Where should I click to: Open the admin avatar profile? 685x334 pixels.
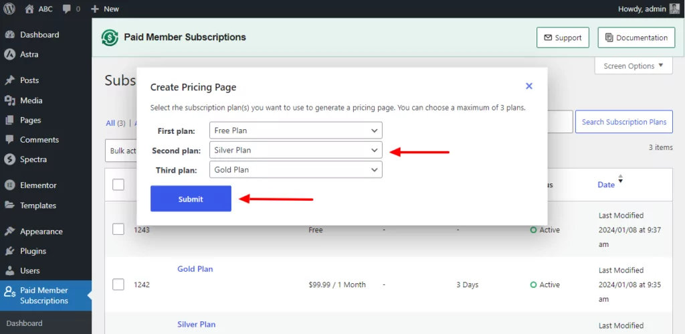674,9
